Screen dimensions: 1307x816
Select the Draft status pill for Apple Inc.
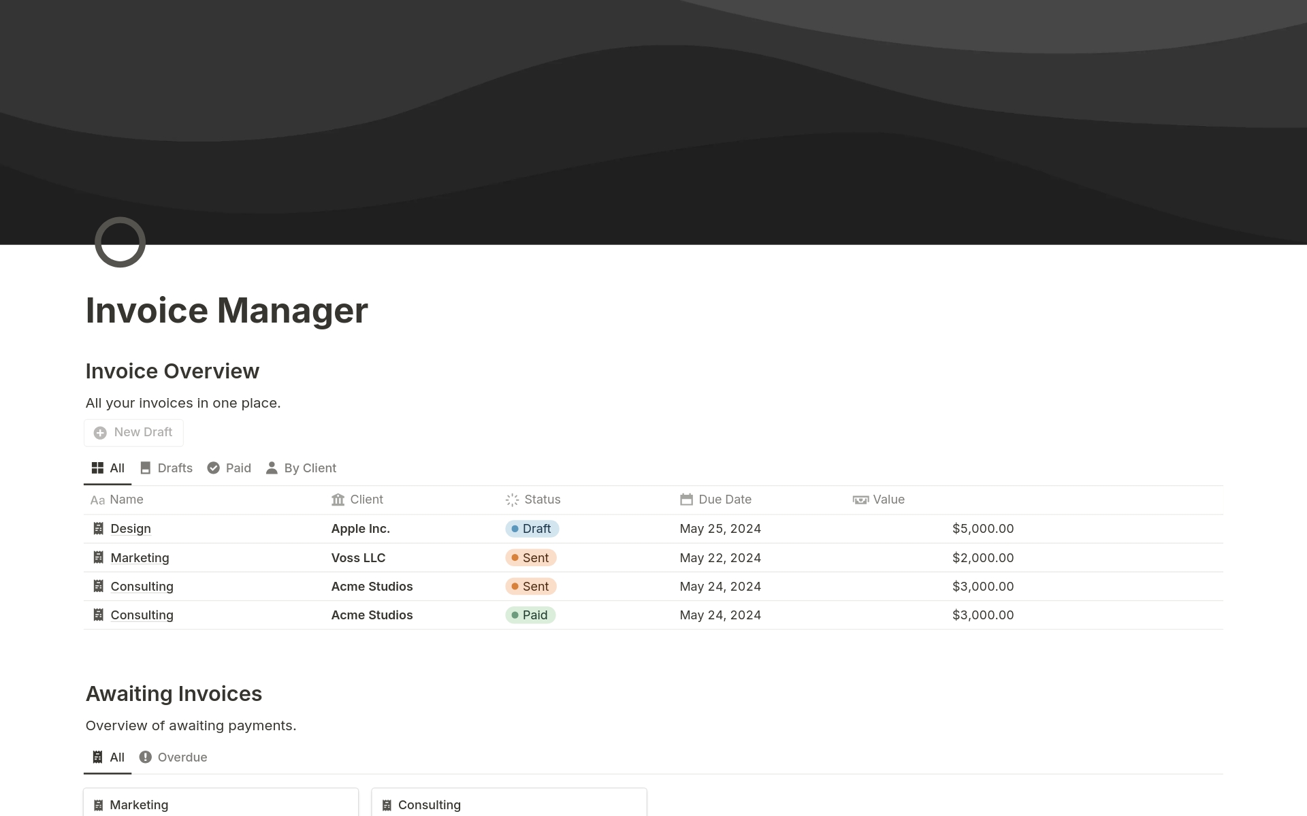pos(532,528)
